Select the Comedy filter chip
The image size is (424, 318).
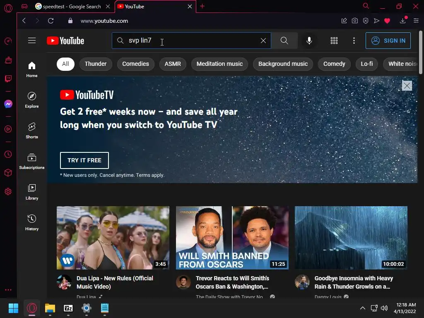(334, 64)
